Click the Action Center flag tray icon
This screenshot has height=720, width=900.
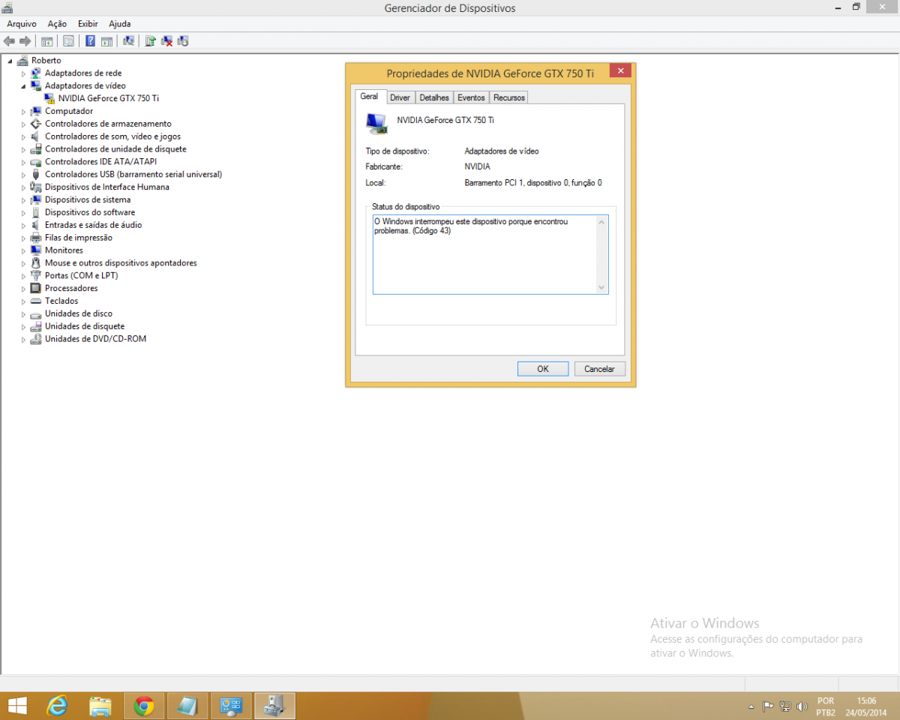[768, 706]
